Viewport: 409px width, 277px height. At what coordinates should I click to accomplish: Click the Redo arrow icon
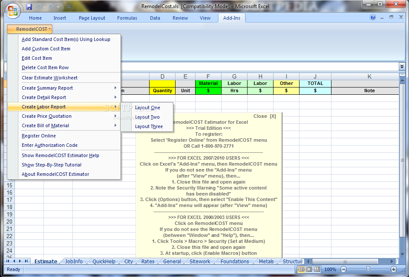(x=52, y=6)
